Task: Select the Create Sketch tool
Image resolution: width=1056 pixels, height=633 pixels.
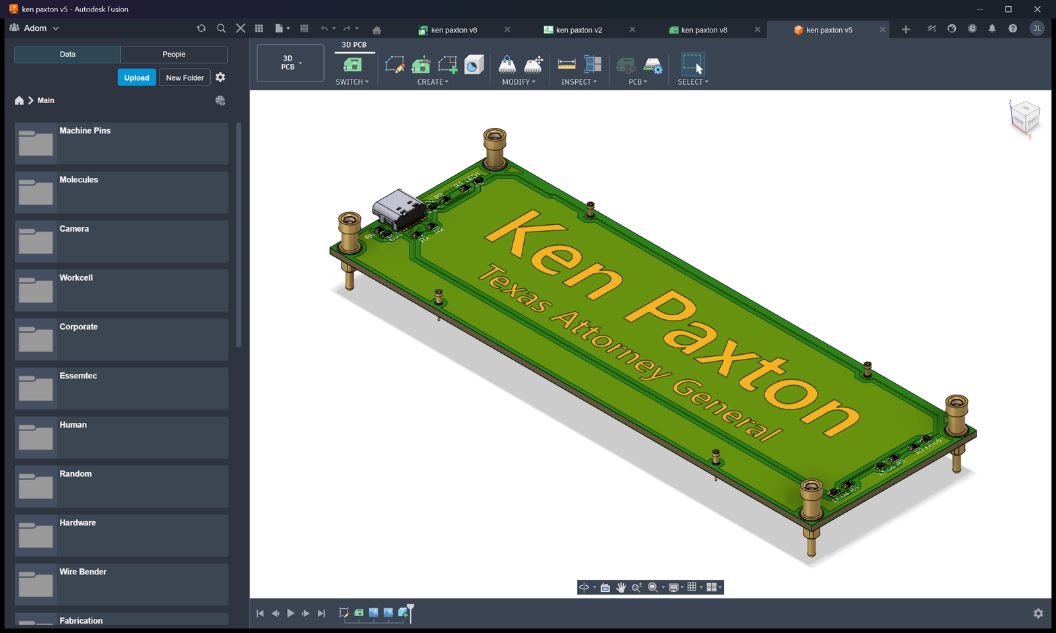Action: point(395,65)
